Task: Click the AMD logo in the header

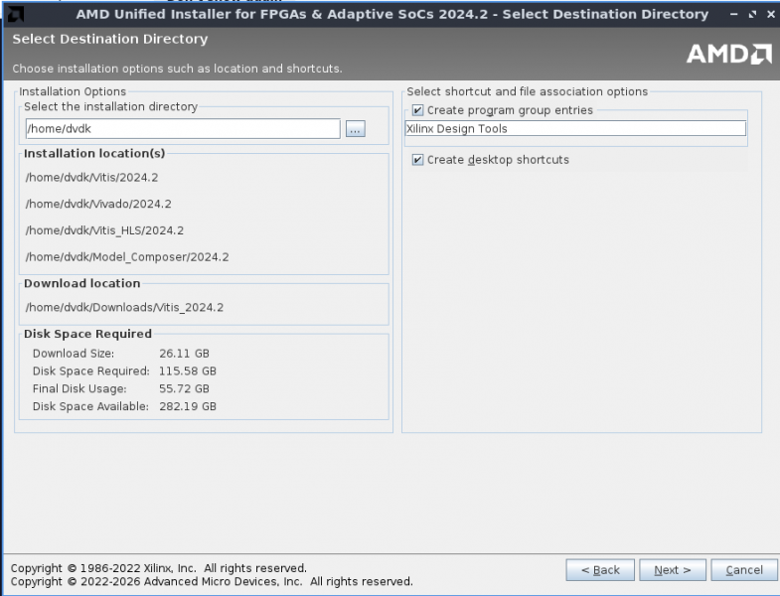Action: point(728,54)
